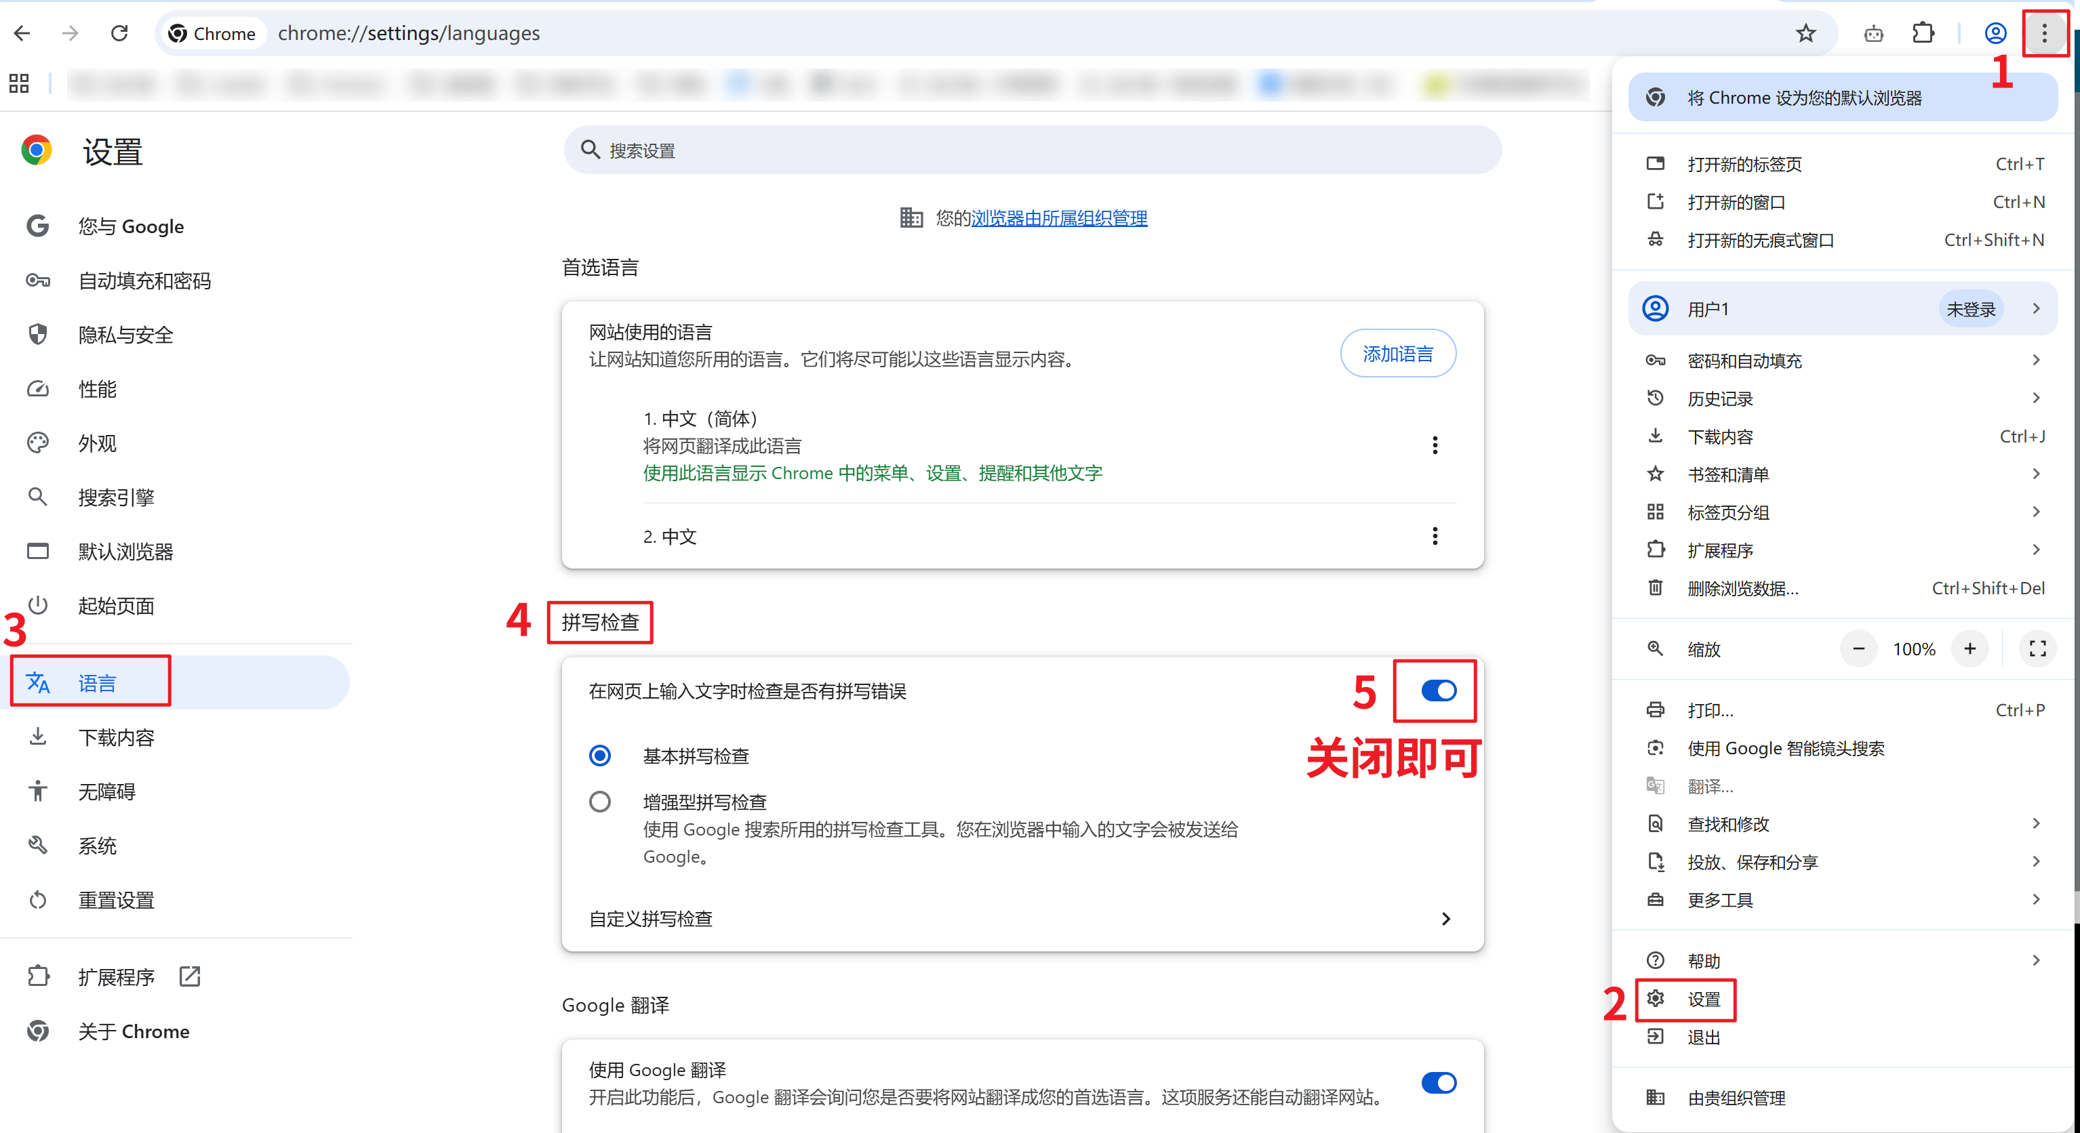Open the 浏览器由所属组织管理 link
The width and height of the screenshot is (2080, 1133).
click(x=1058, y=219)
